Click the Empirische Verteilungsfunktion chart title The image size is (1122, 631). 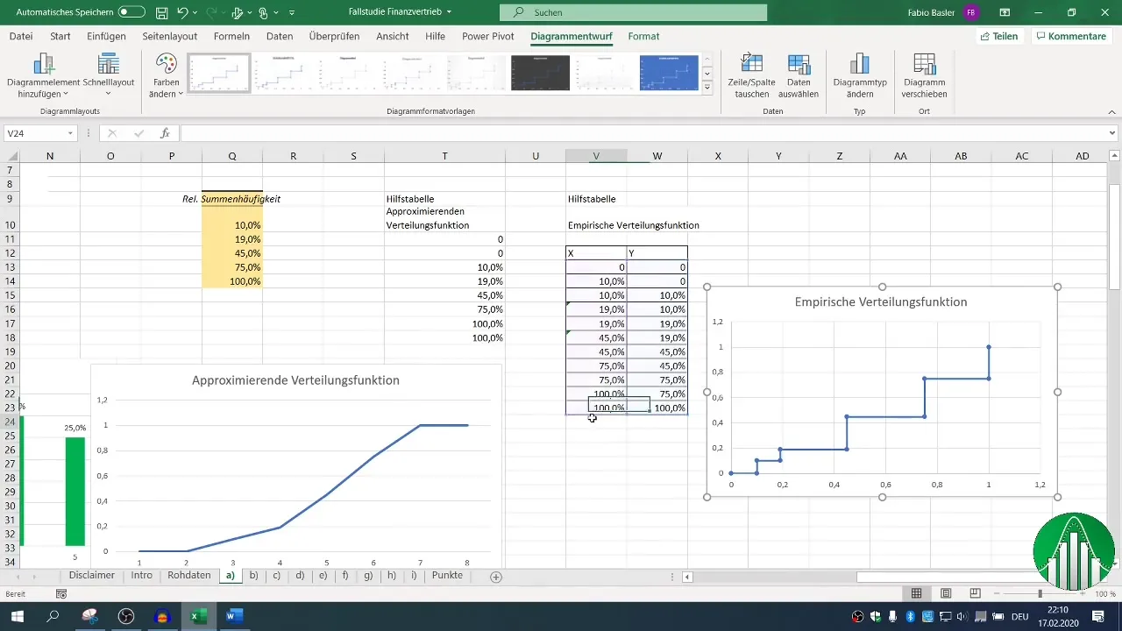tap(881, 301)
